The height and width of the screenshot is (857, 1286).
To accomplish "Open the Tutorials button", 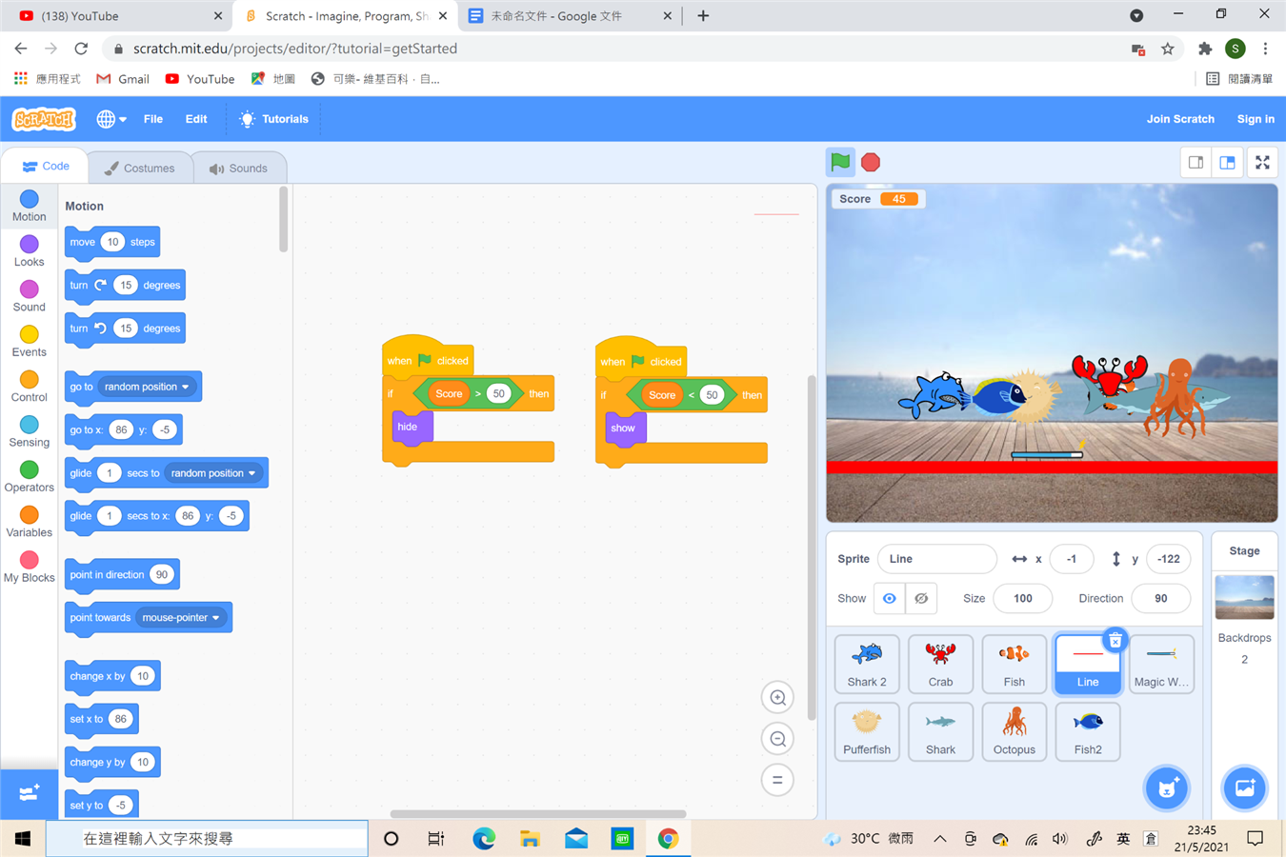I will pyautogui.click(x=273, y=119).
